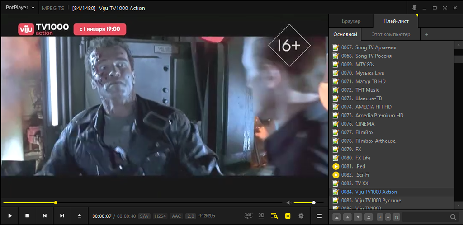Move selected item to top of playlist
The height and width of the screenshot is (225, 463).
(337, 217)
